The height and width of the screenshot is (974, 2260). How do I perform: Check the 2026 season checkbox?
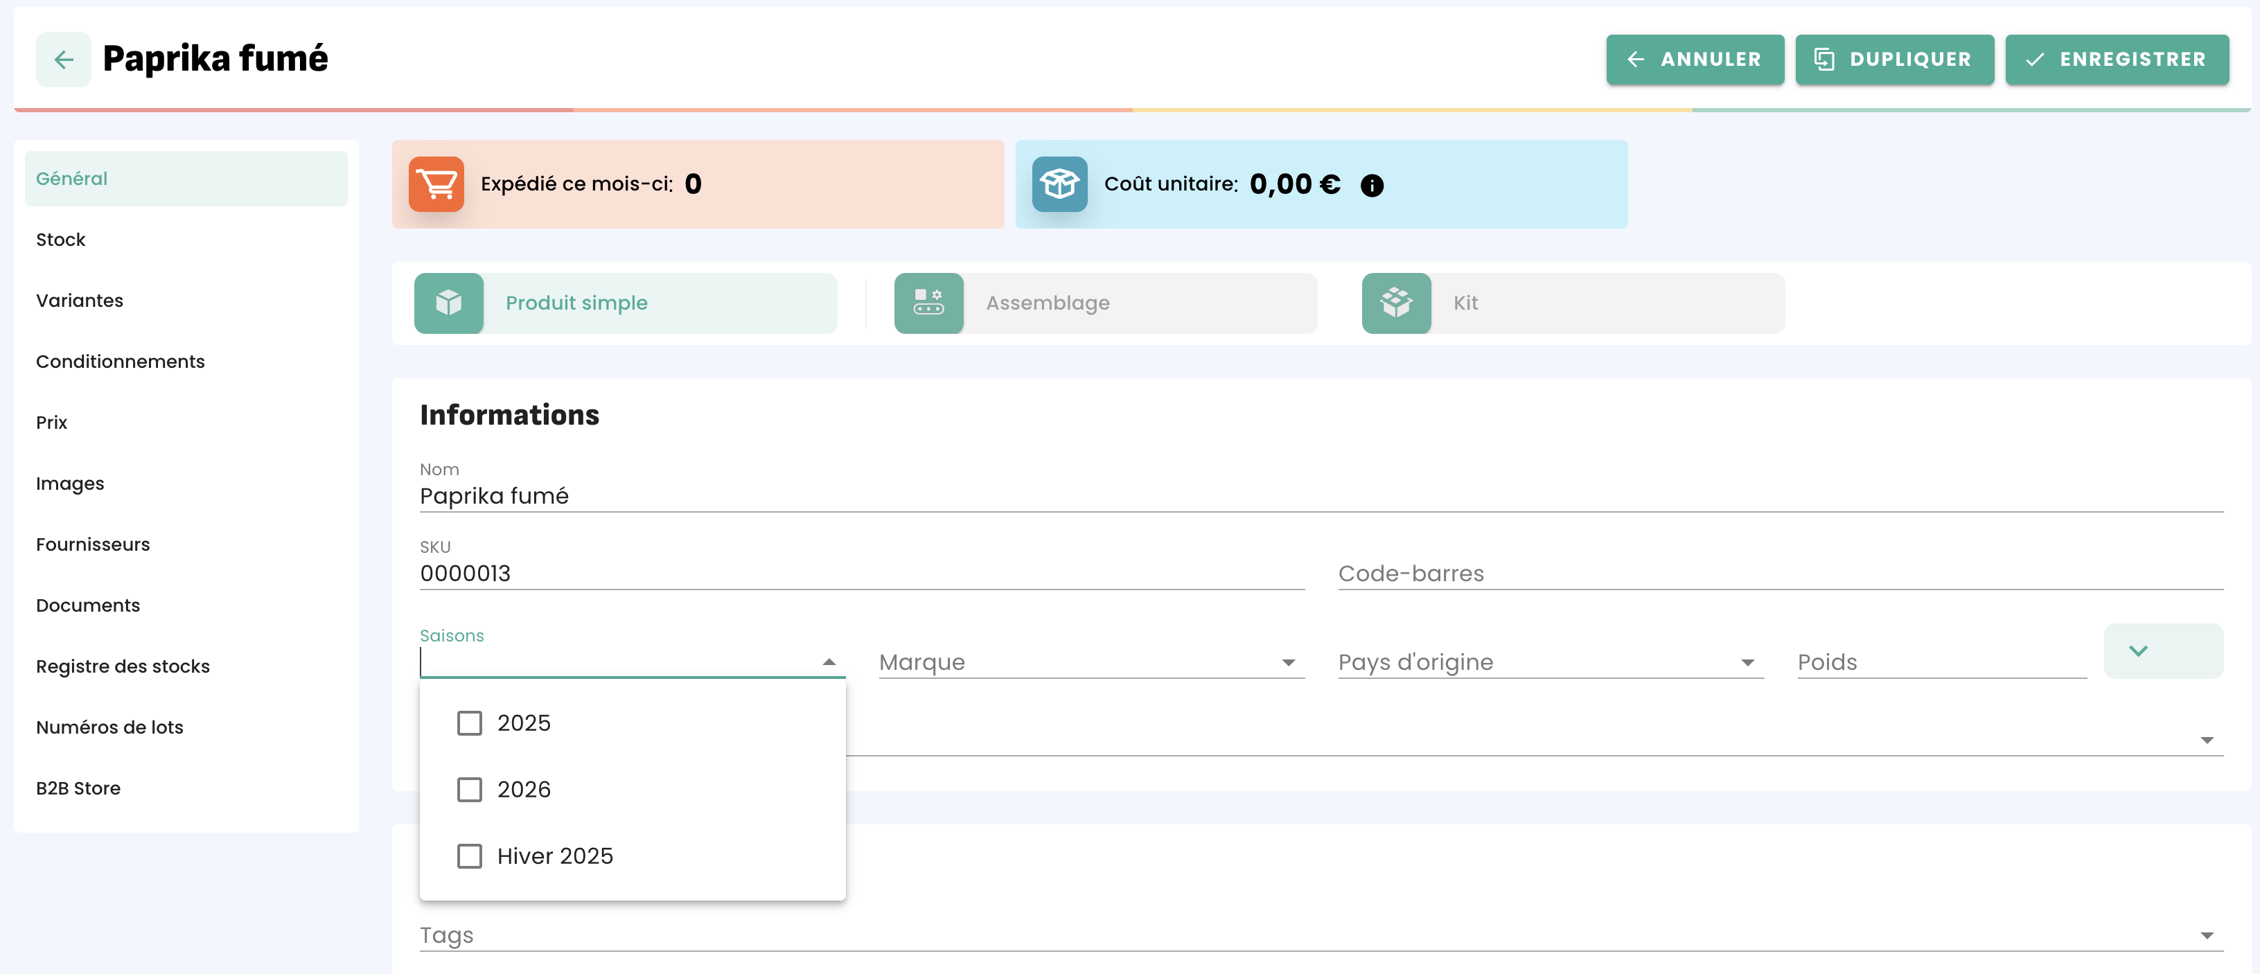tap(469, 790)
